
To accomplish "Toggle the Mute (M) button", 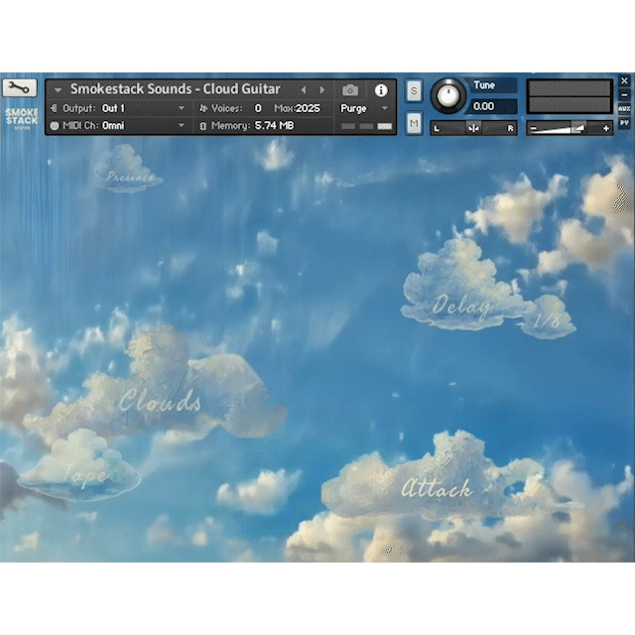I will click(x=414, y=123).
